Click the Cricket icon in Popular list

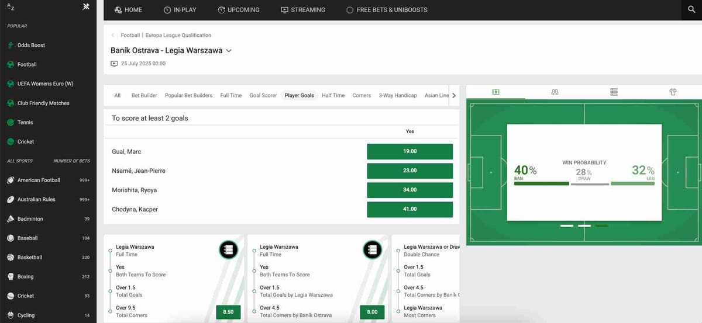coord(11,141)
